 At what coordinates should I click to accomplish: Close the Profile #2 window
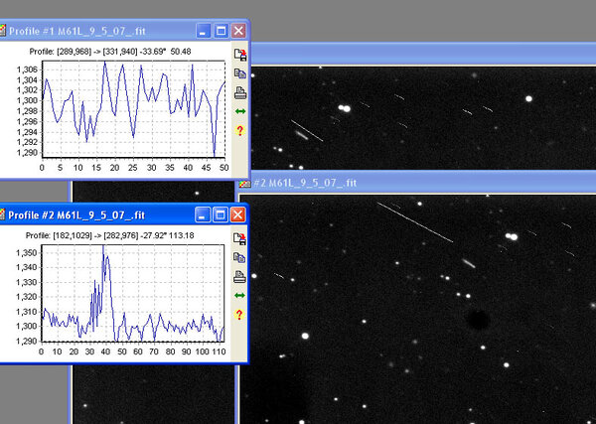[237, 215]
